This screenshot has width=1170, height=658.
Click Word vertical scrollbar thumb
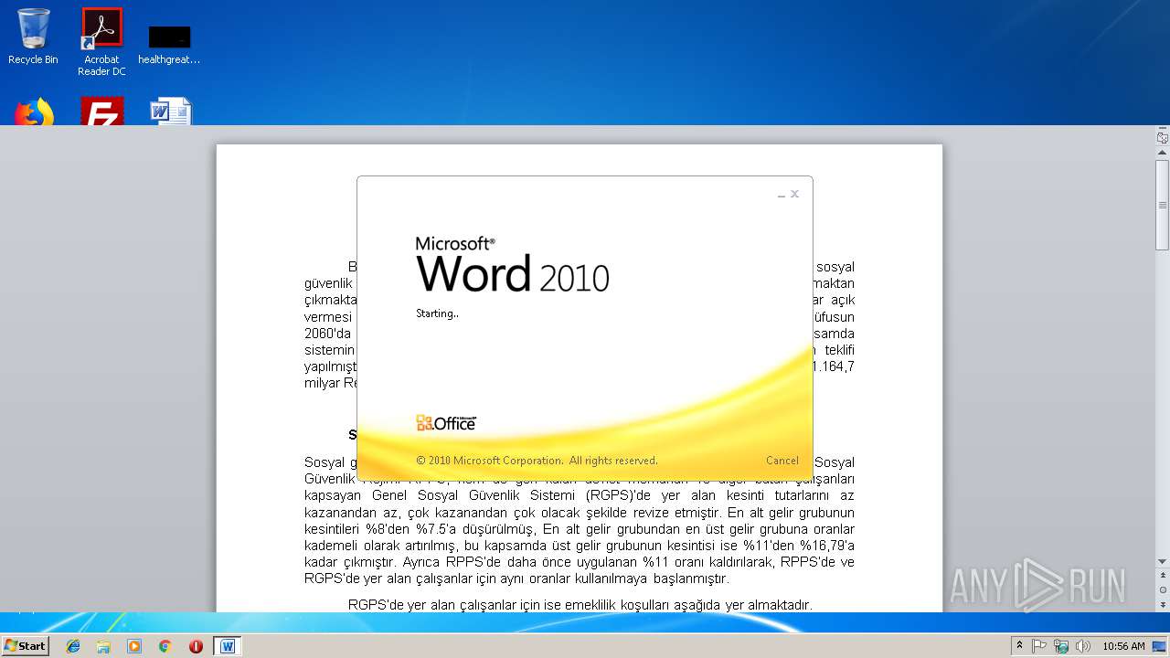click(x=1162, y=205)
